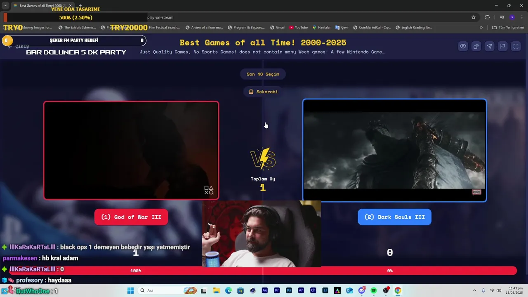Image resolution: width=528 pixels, height=297 pixels.
Task: Launch Premiere Pro from the taskbar
Action: coord(277,290)
